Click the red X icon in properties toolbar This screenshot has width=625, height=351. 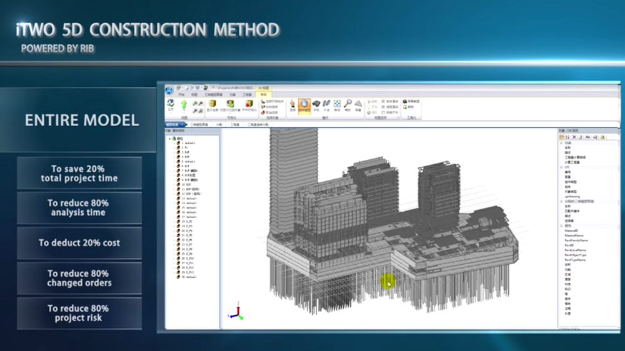pos(574,137)
